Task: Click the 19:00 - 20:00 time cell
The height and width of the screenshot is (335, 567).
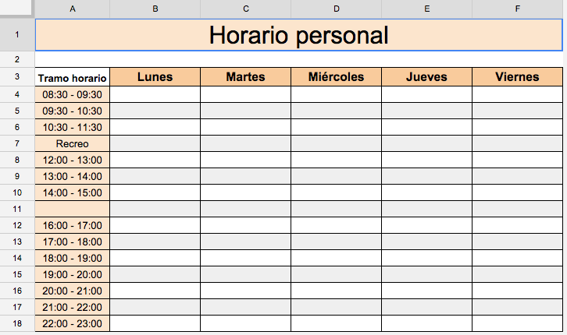Action: coord(73,274)
